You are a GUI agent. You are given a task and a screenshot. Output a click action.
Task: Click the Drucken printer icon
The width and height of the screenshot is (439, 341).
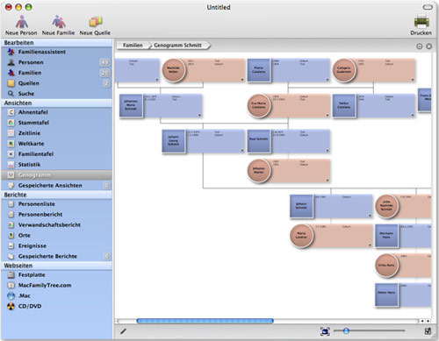421,21
